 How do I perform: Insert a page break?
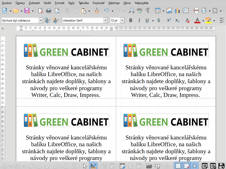tap(196, 11)
